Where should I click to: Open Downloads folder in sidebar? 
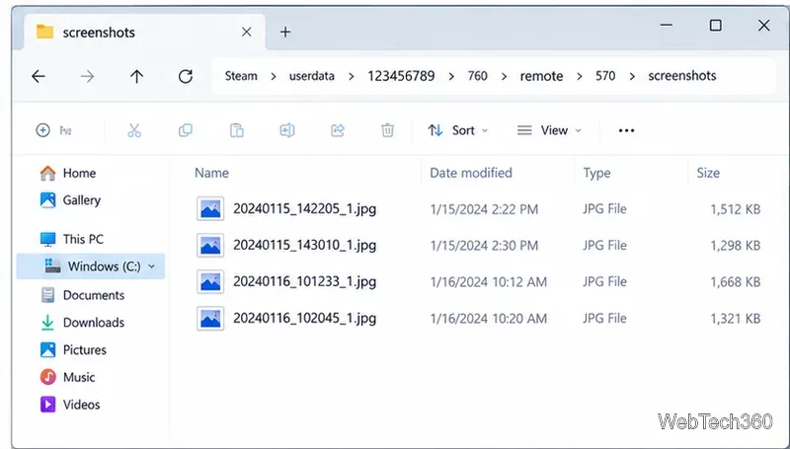pos(83,322)
